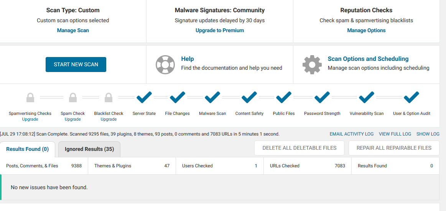This screenshot has height=211, width=446.
Task: Open the Manage Scan link
Action: (73, 30)
